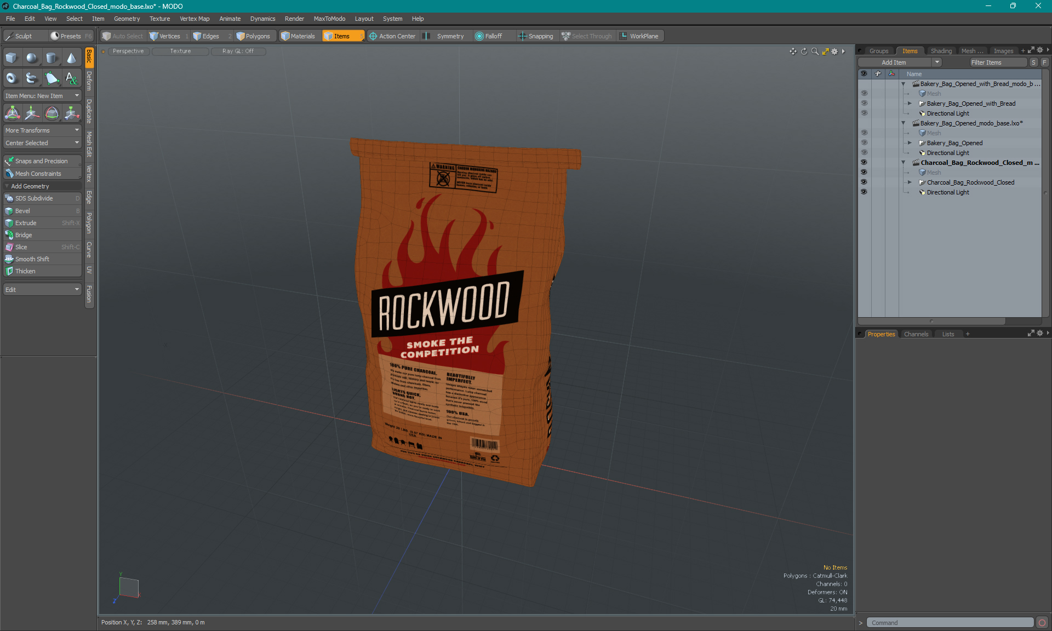Screen dimensions: 1052x631
Task: Activate the combined Transform tool
Action: 12,113
